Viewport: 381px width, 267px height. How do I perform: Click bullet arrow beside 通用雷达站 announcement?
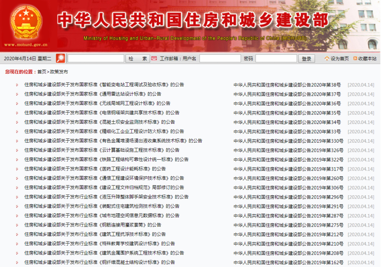point(17,94)
